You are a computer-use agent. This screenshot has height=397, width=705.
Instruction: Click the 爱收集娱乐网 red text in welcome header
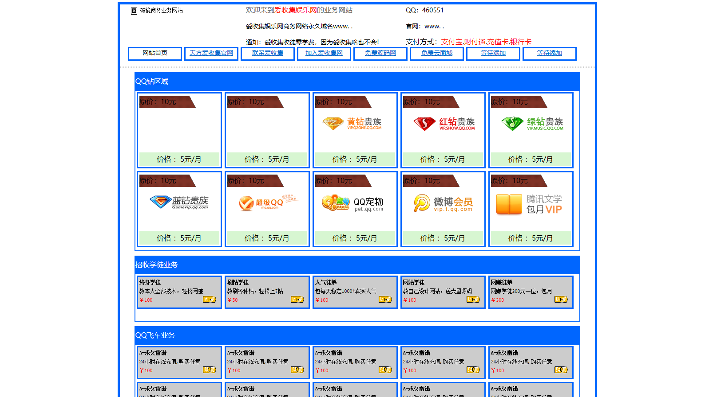point(295,10)
